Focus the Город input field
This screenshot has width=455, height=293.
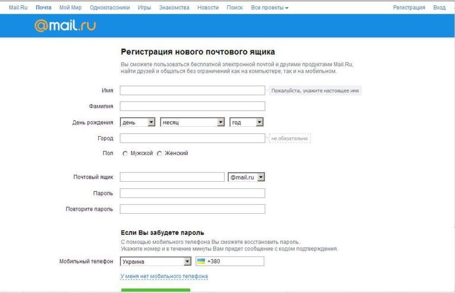click(193, 138)
